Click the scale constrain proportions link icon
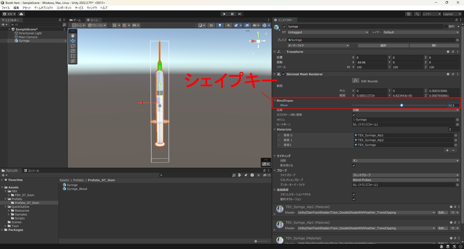Viewport: 464px width, 249px height. pyautogui.click(x=348, y=67)
